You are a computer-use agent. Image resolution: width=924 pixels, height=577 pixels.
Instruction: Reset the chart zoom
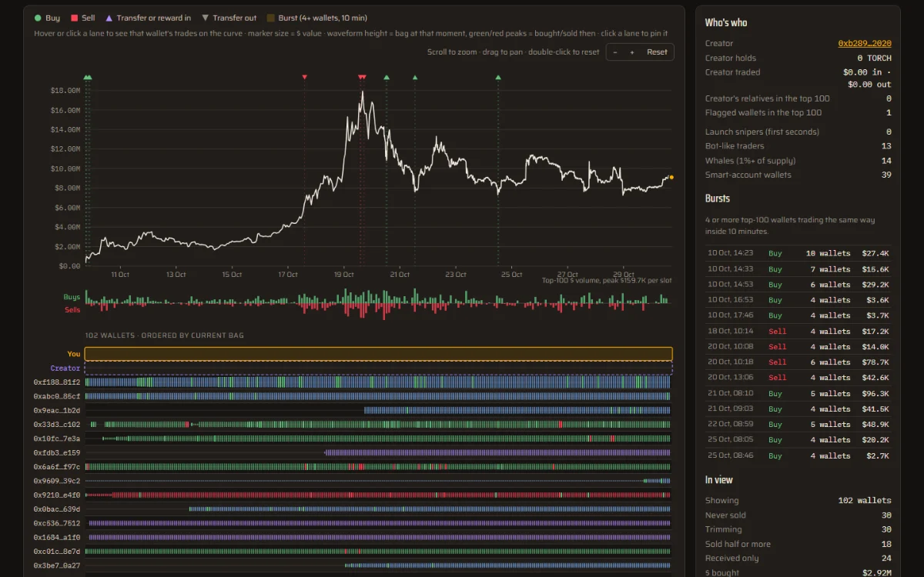pos(657,52)
